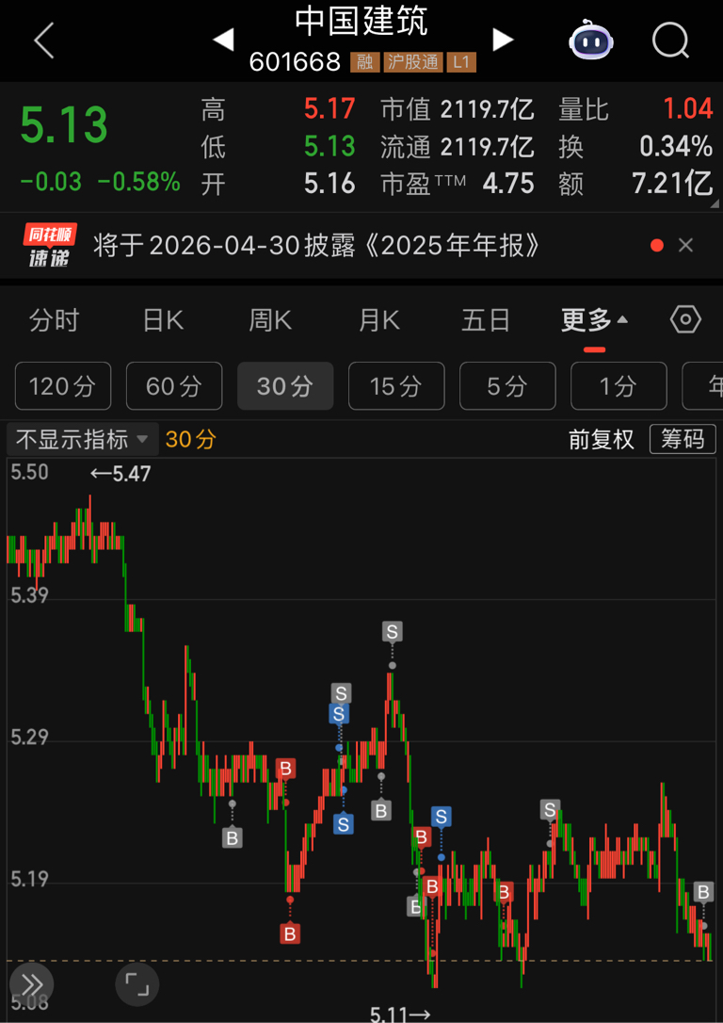Viewport: 723px width, 1023px height.
Task: Switch to 分时 tab
Action: [54, 321]
